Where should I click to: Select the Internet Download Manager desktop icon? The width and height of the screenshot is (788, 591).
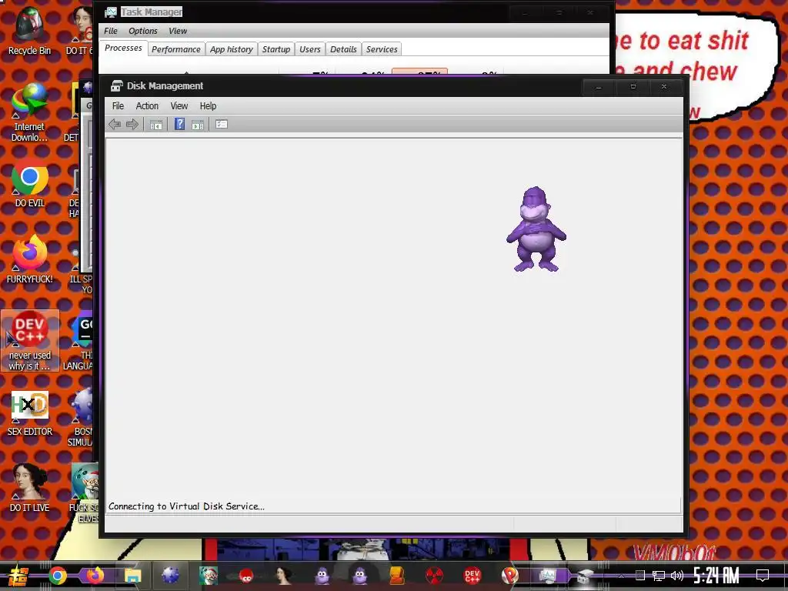click(29, 113)
